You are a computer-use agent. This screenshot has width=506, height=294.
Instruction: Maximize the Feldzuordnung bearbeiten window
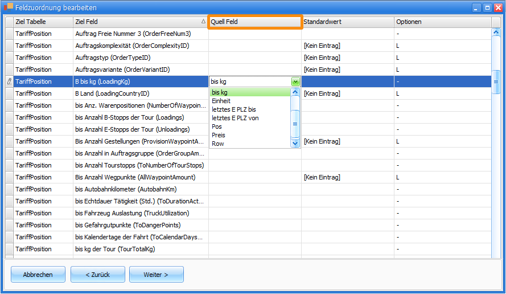pos(487,8)
